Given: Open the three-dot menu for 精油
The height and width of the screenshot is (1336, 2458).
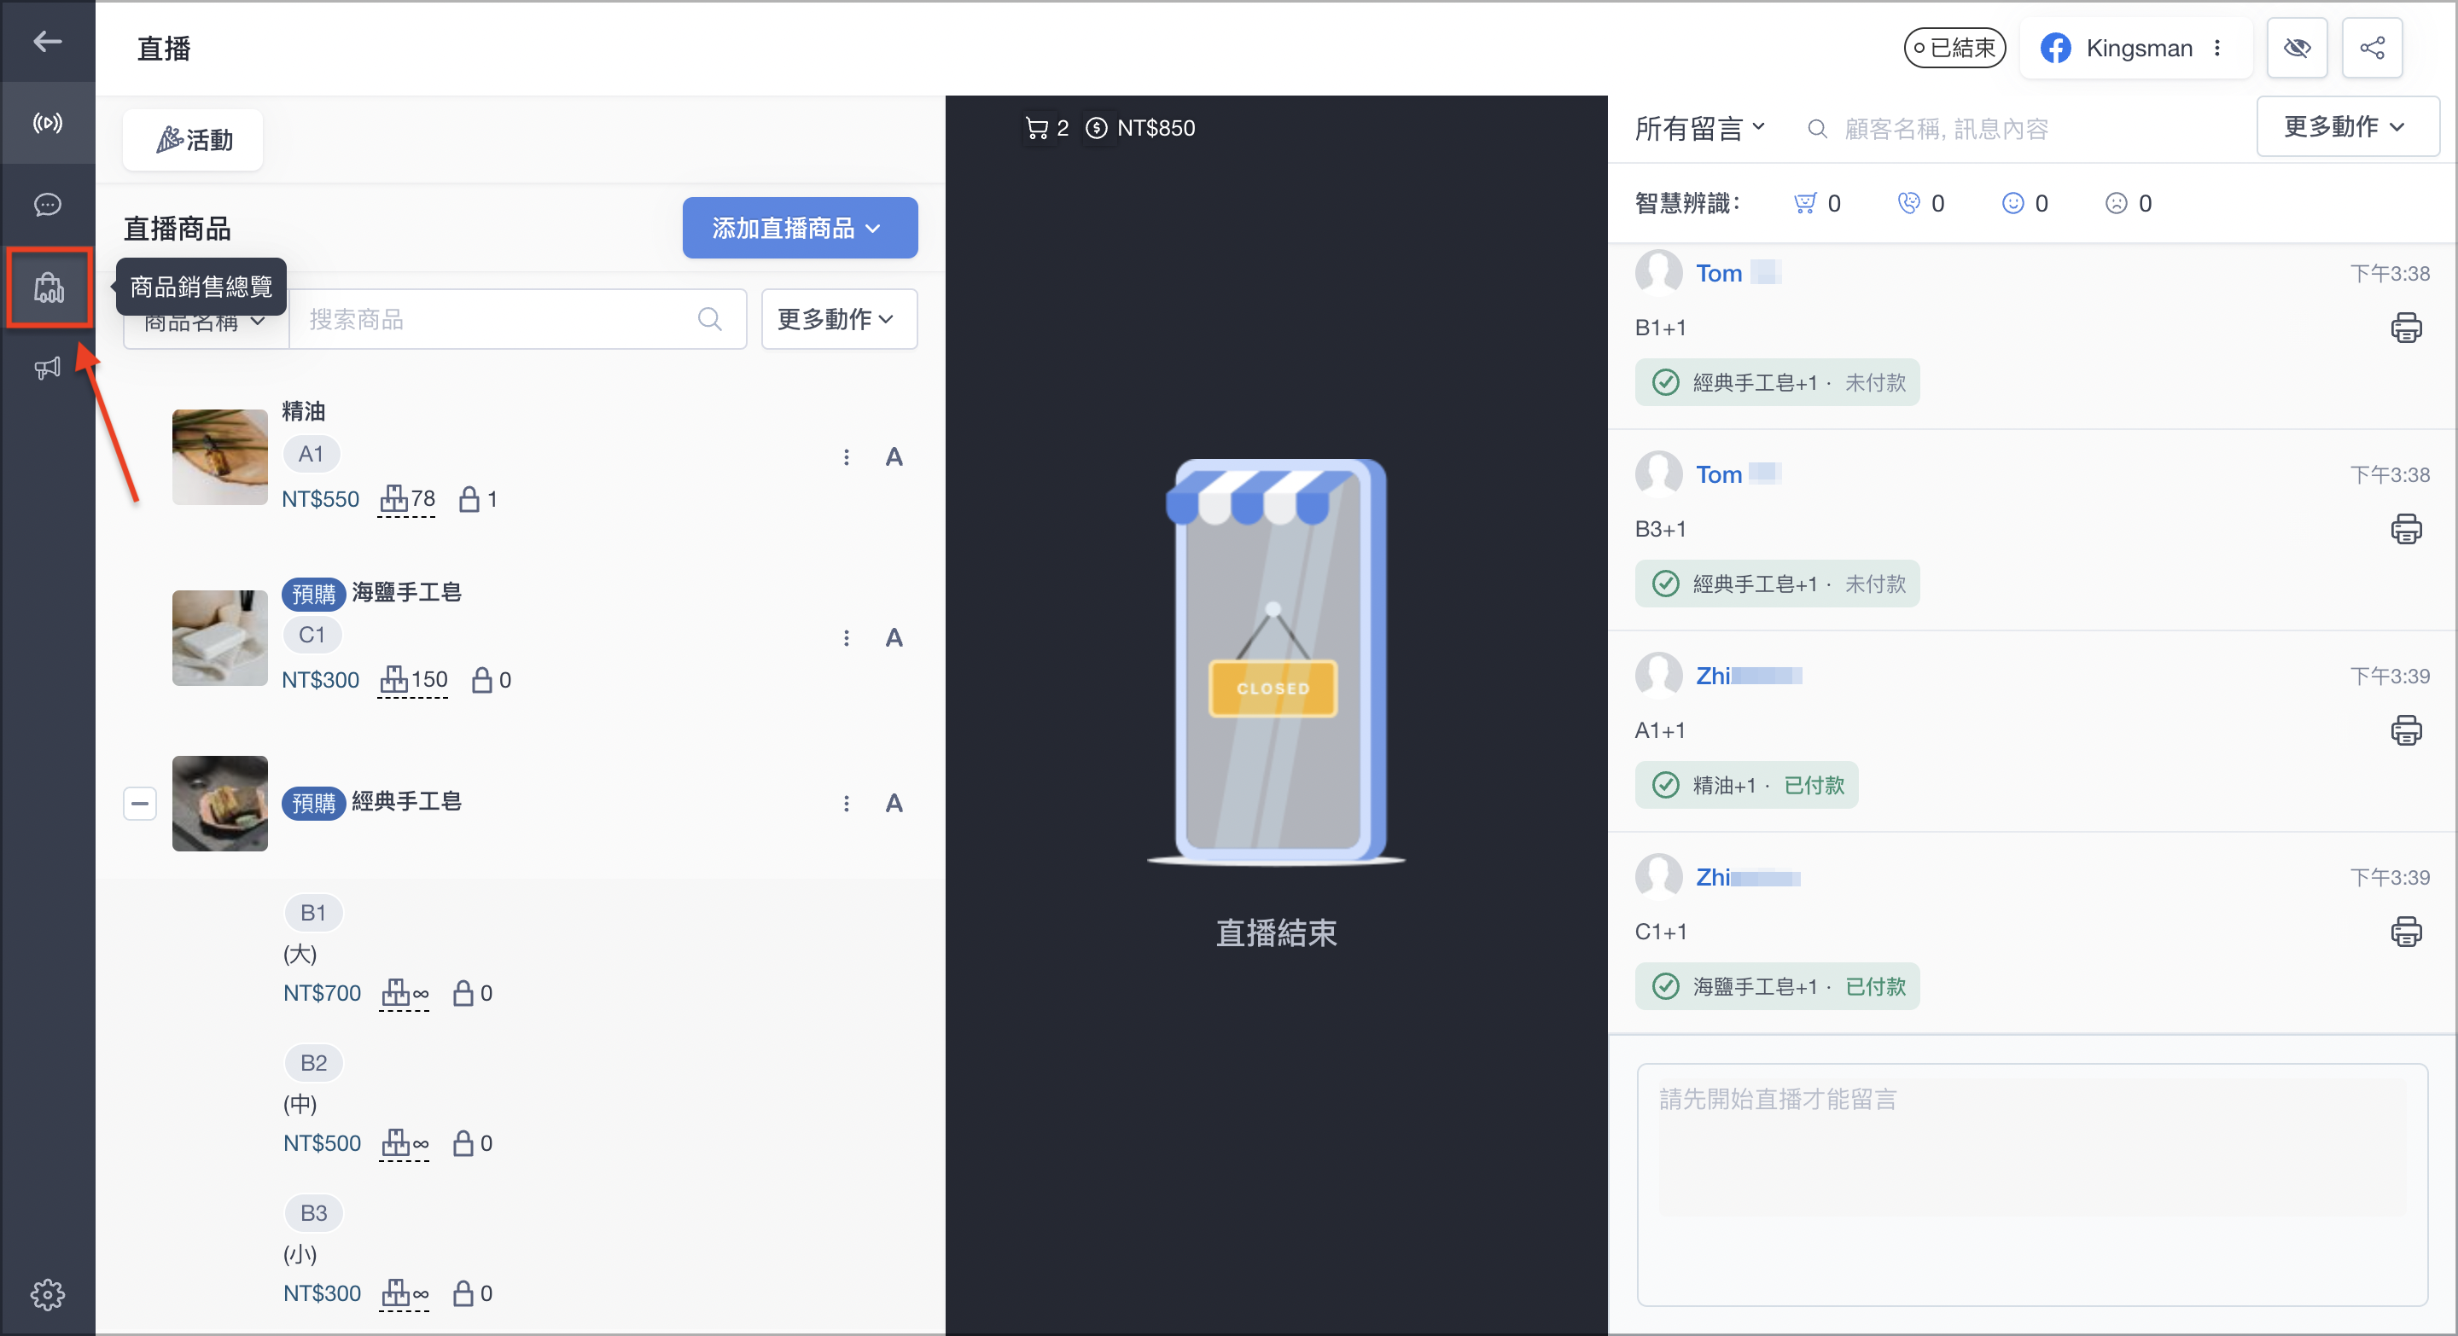Looking at the screenshot, I should (x=846, y=458).
